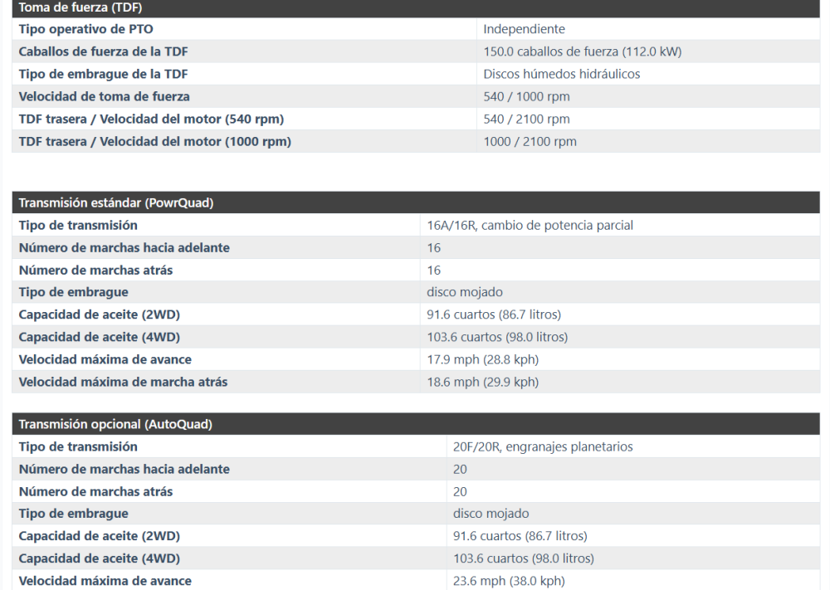Click the Tipo de embrague de la TDF label
830x590 pixels.
point(109,74)
